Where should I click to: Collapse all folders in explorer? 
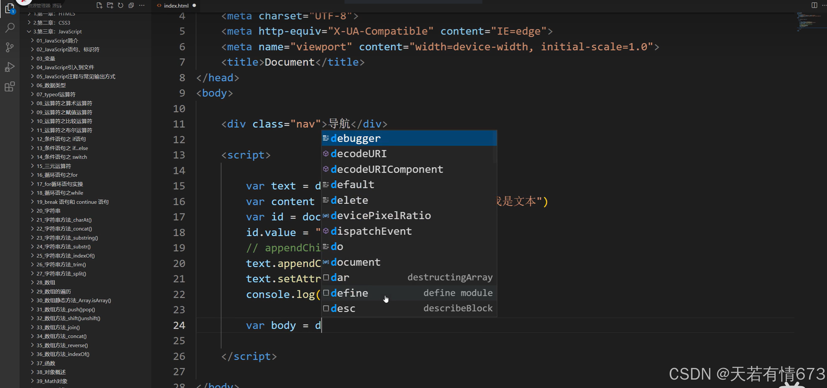(131, 5)
